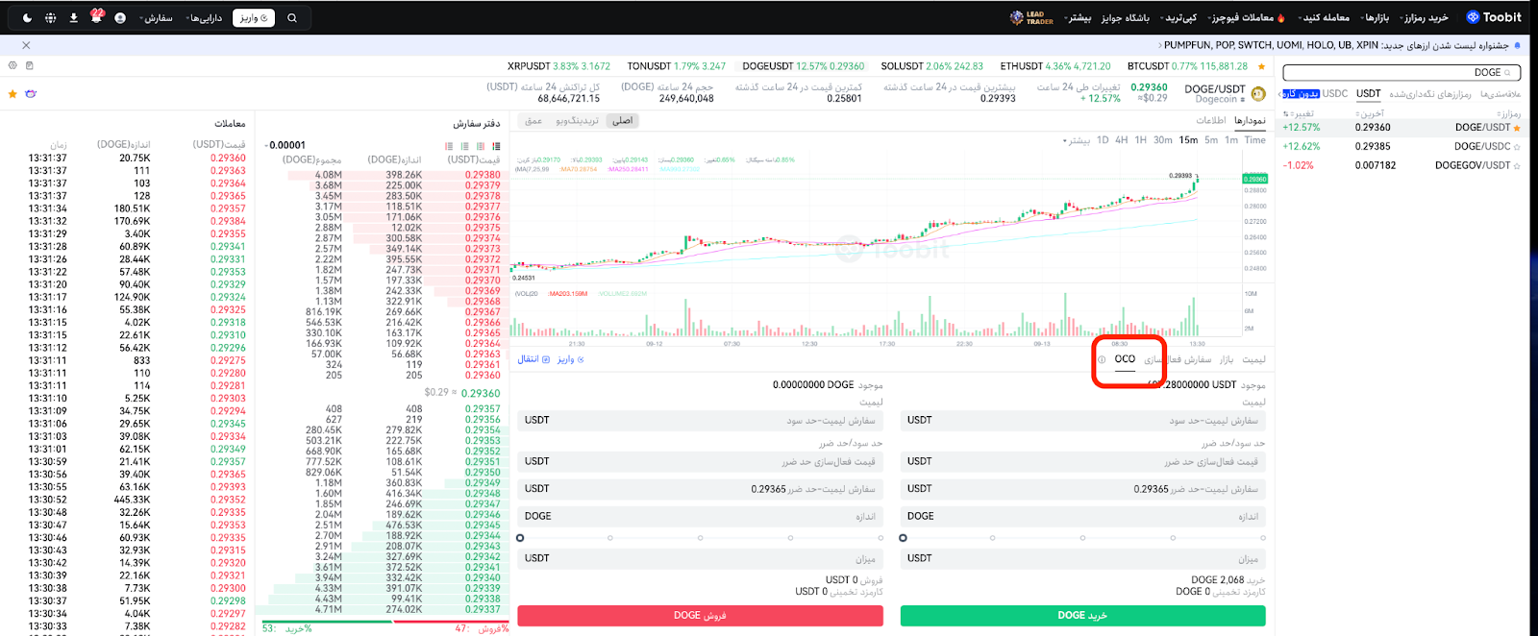
Task: Expand the معاملات فیوچرز futures menu
Action: point(1248,17)
